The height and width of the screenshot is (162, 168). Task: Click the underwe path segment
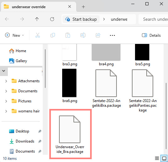tap(119, 19)
